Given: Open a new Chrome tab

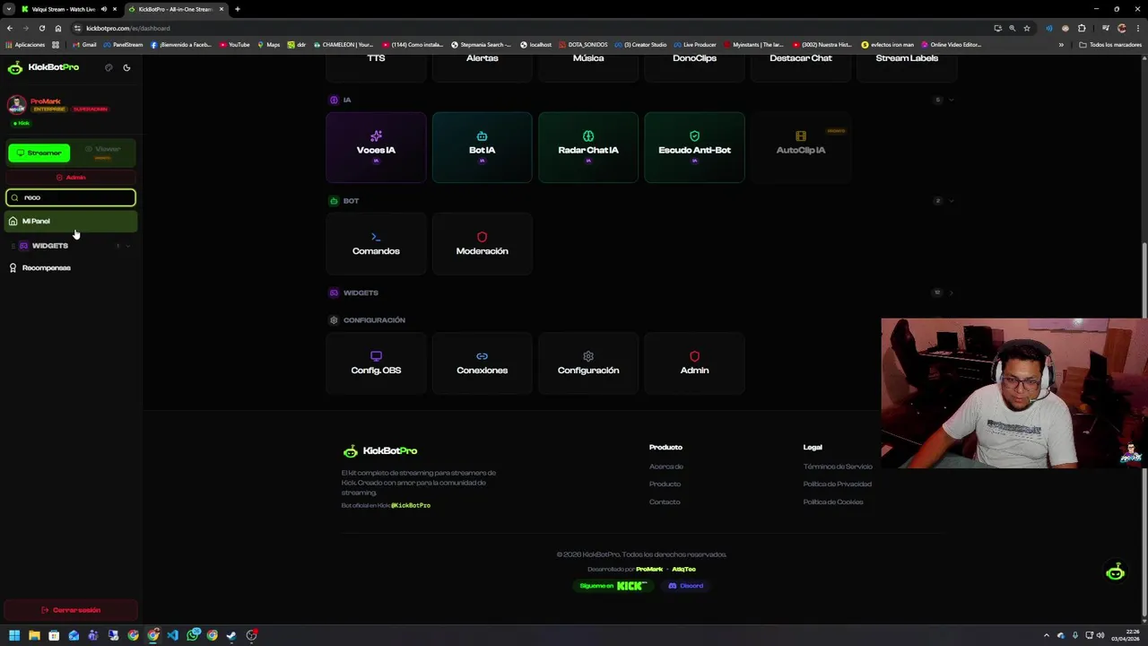Looking at the screenshot, I should [238, 9].
